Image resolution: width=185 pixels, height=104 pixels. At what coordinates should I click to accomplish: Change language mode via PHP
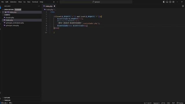(173, 103)
